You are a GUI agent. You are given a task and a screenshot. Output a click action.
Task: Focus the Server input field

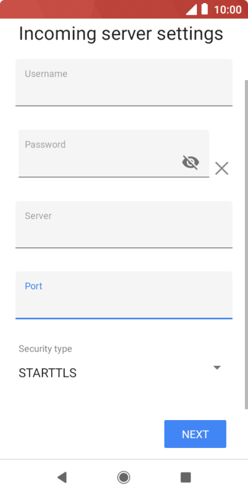(124, 225)
